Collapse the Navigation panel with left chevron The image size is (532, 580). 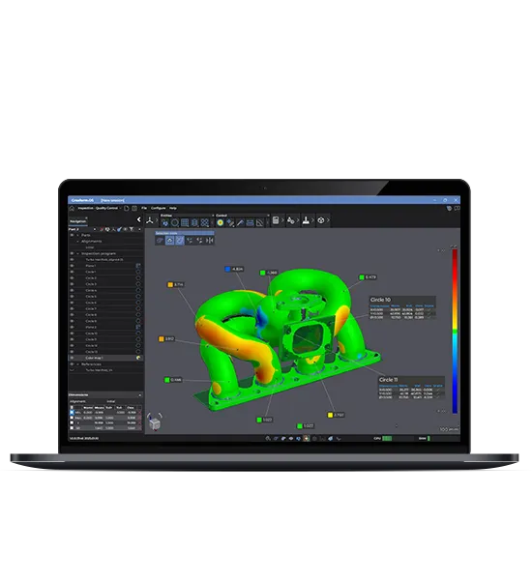pyautogui.click(x=139, y=219)
